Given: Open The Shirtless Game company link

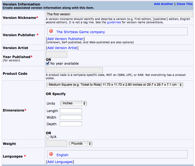Looking at the screenshot, I should [81, 32].
